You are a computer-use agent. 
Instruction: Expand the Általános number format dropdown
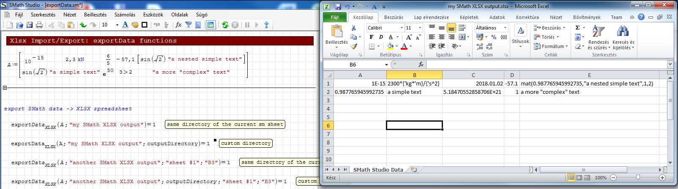pos(505,28)
